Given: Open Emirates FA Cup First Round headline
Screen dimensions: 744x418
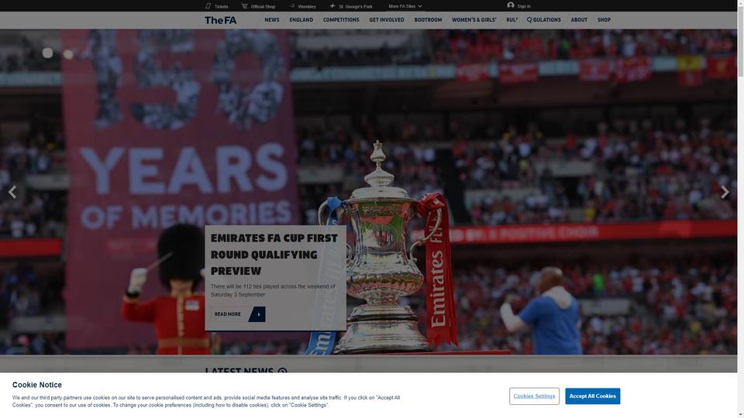Looking at the screenshot, I should [x=274, y=255].
